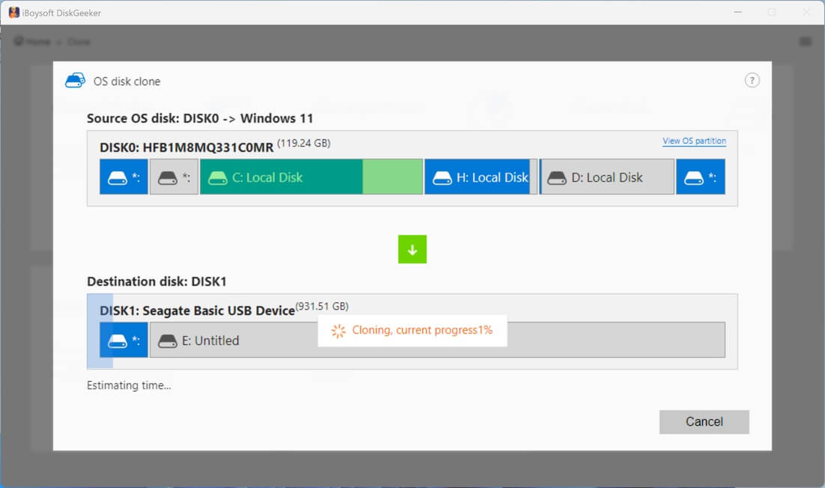Click the OS disk clone icon
This screenshot has height=488, width=825.
pyautogui.click(x=76, y=80)
